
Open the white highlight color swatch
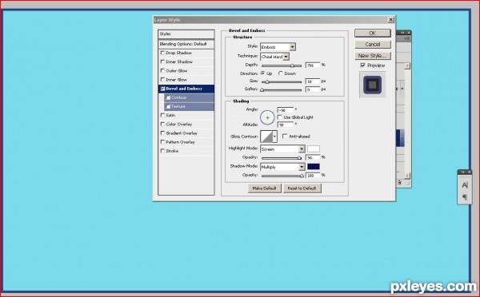pos(314,148)
